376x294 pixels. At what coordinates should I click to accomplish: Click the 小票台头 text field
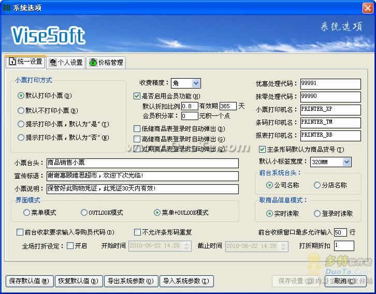(x=142, y=163)
